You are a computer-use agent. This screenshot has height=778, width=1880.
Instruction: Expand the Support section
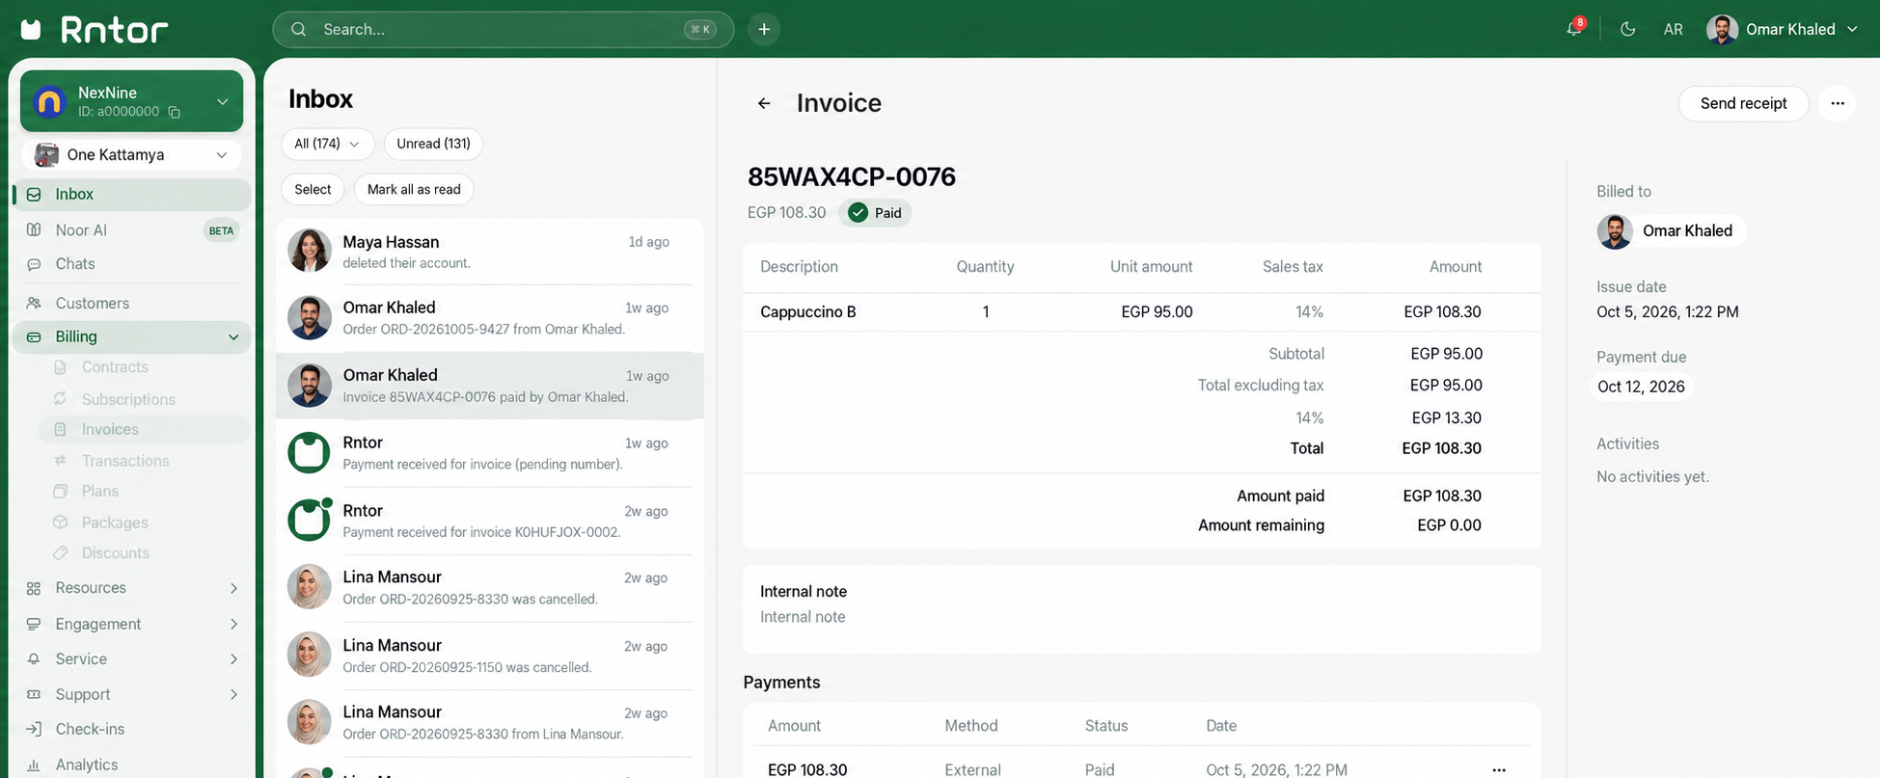[x=132, y=694]
